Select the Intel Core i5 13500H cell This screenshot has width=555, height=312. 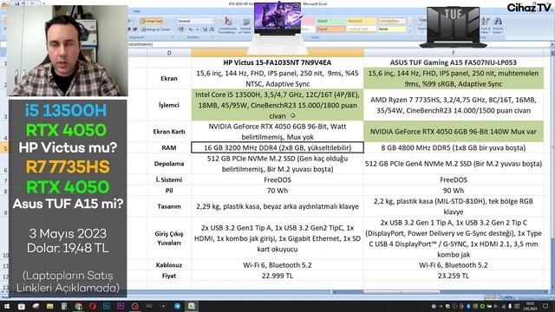point(277,105)
